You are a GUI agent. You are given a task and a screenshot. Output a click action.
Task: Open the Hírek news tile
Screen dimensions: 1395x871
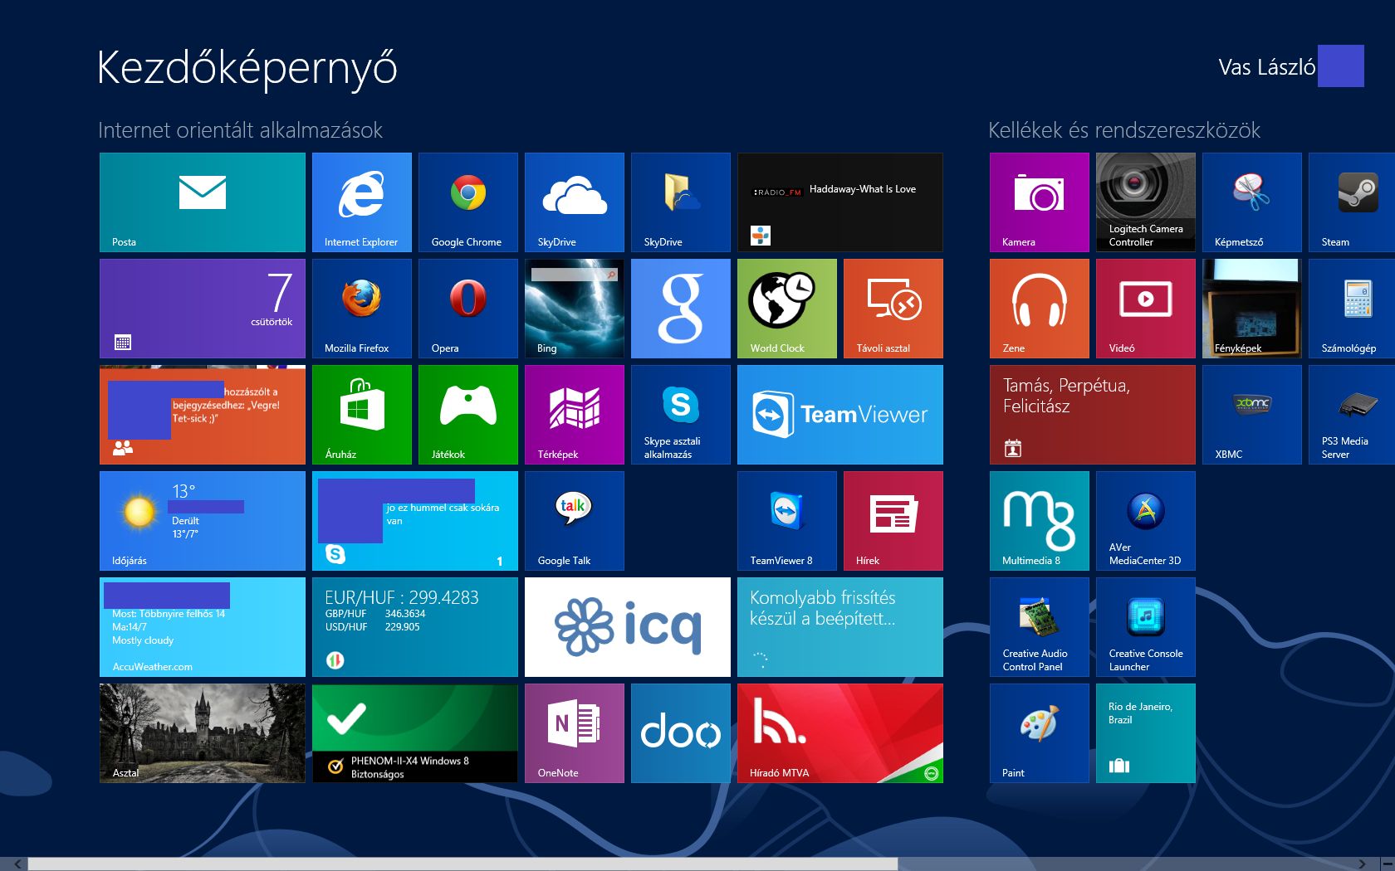(893, 521)
